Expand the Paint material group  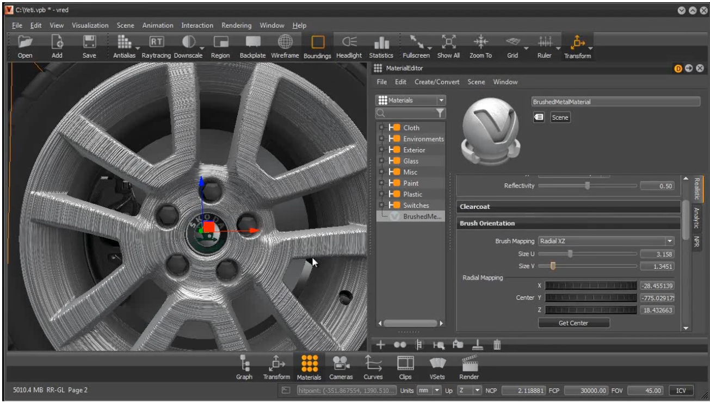(x=381, y=183)
